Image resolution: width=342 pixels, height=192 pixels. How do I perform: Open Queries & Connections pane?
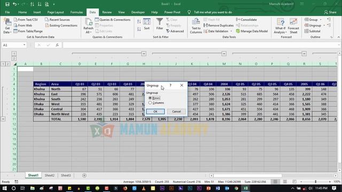point(113,20)
